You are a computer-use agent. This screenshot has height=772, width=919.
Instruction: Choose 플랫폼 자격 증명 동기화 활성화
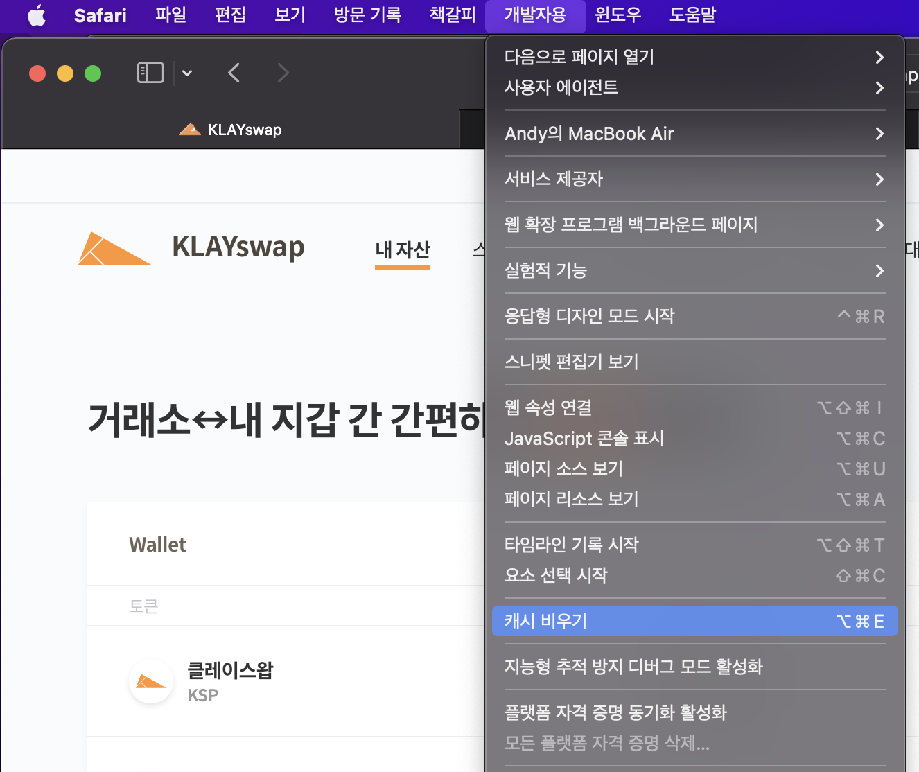(x=694, y=712)
